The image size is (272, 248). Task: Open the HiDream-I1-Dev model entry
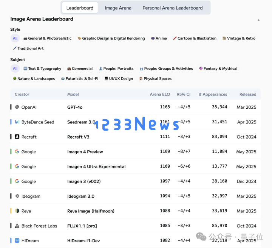(x=83, y=241)
